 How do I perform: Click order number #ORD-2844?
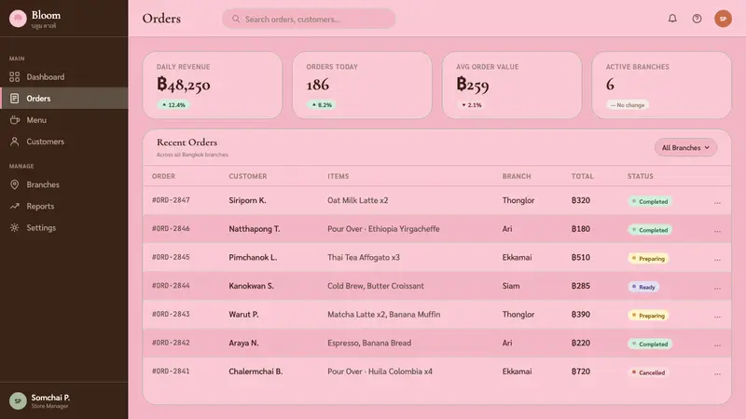(x=171, y=286)
